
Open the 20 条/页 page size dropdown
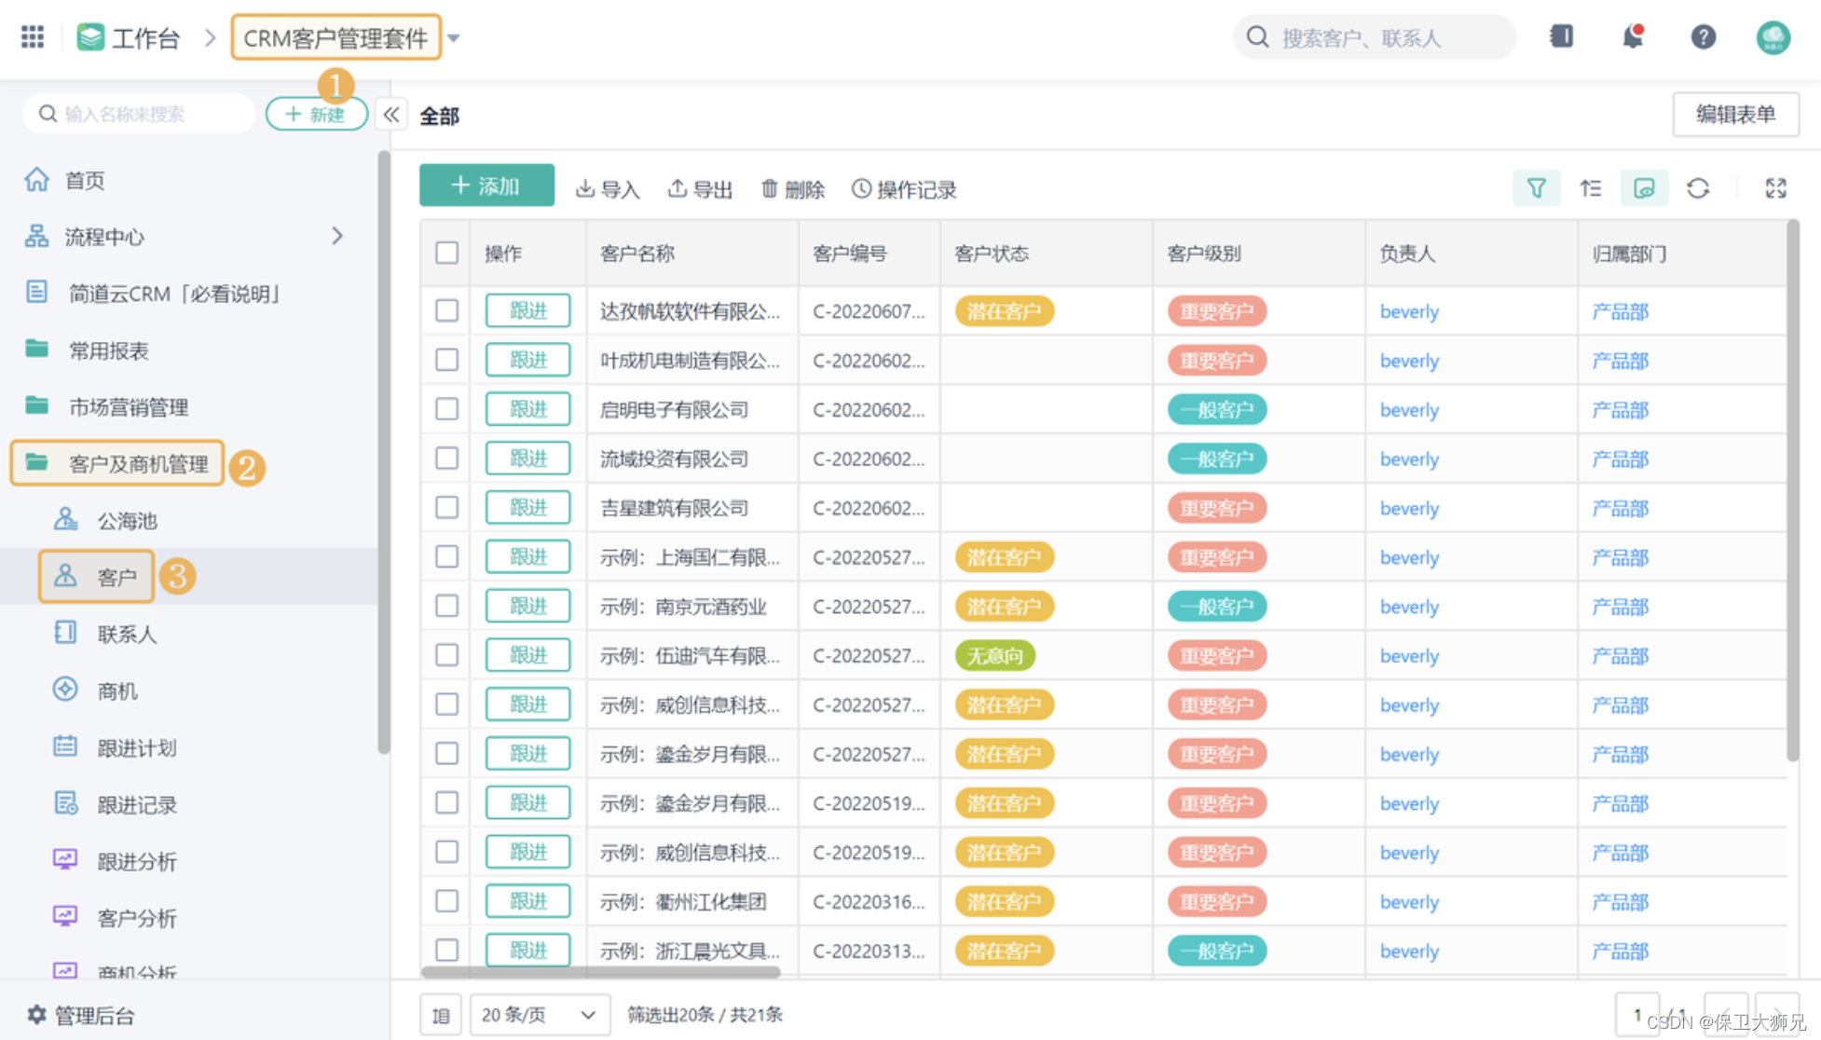click(539, 1014)
